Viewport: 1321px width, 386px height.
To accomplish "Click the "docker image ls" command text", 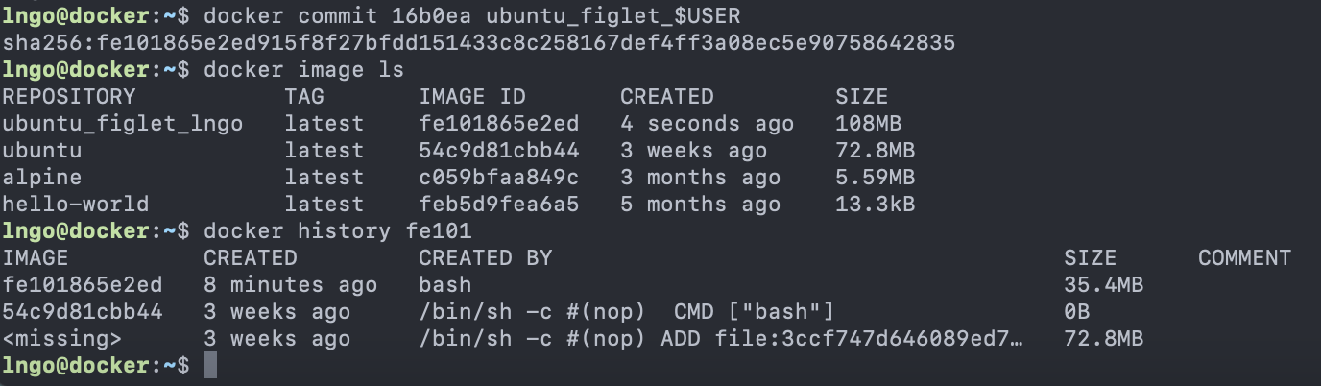I will 303,70.
